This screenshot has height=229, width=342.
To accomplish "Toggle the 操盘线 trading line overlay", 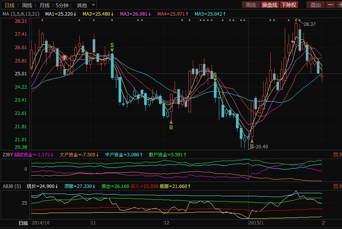I will pos(269,5).
